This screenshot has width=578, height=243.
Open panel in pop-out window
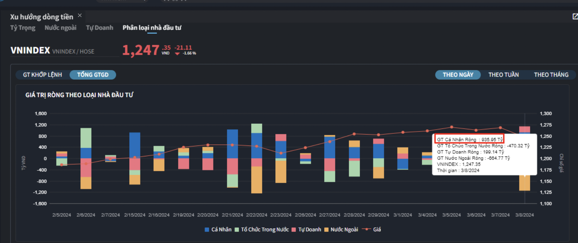click(x=575, y=16)
